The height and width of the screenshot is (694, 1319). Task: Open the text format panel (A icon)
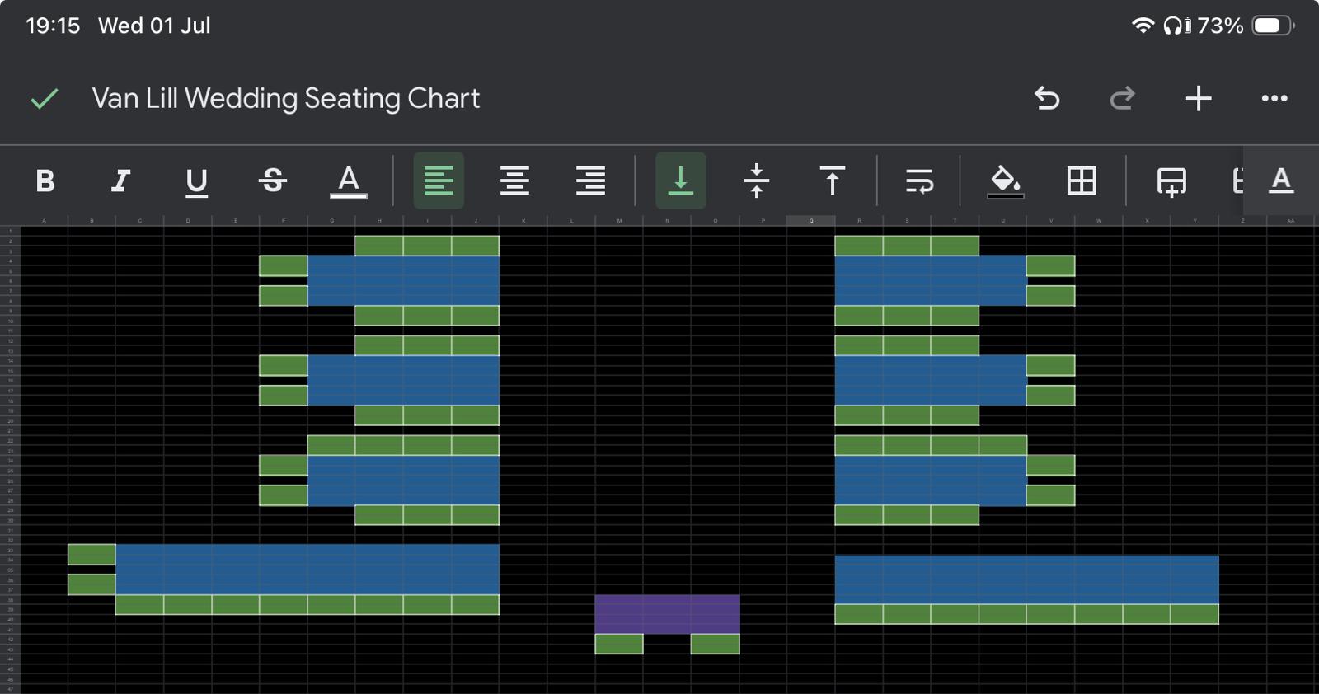tap(1281, 181)
